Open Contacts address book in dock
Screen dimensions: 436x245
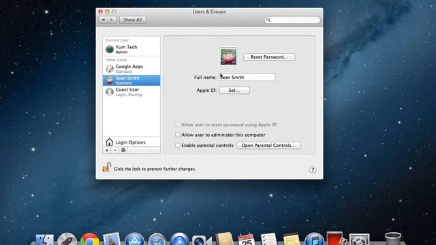point(224,239)
